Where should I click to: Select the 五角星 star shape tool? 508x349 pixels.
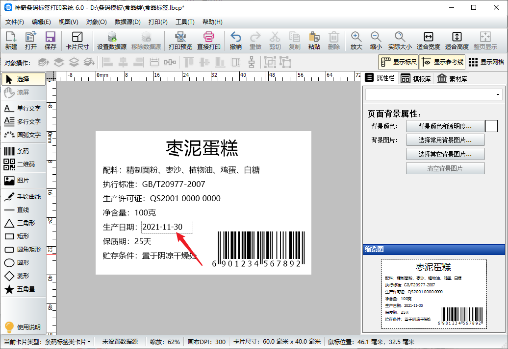pyautogui.click(x=23, y=289)
